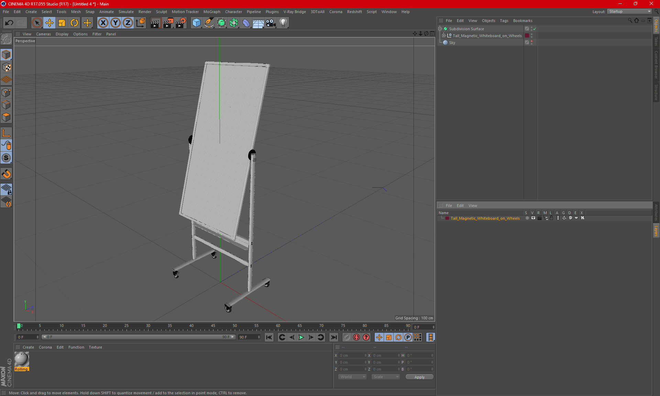Add a Light object
The width and height of the screenshot is (660, 396).
click(283, 23)
